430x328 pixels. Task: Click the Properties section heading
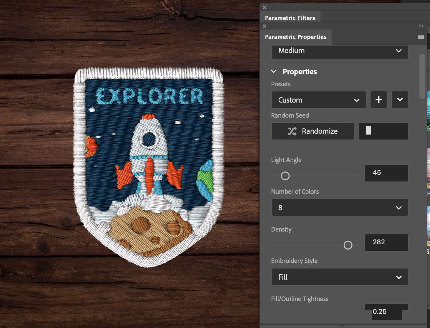(x=300, y=72)
